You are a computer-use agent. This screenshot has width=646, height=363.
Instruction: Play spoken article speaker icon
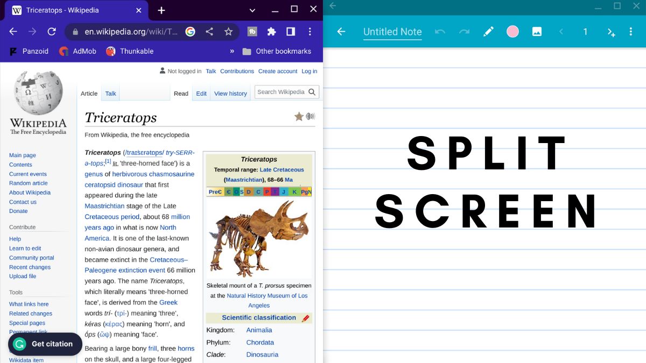click(311, 116)
